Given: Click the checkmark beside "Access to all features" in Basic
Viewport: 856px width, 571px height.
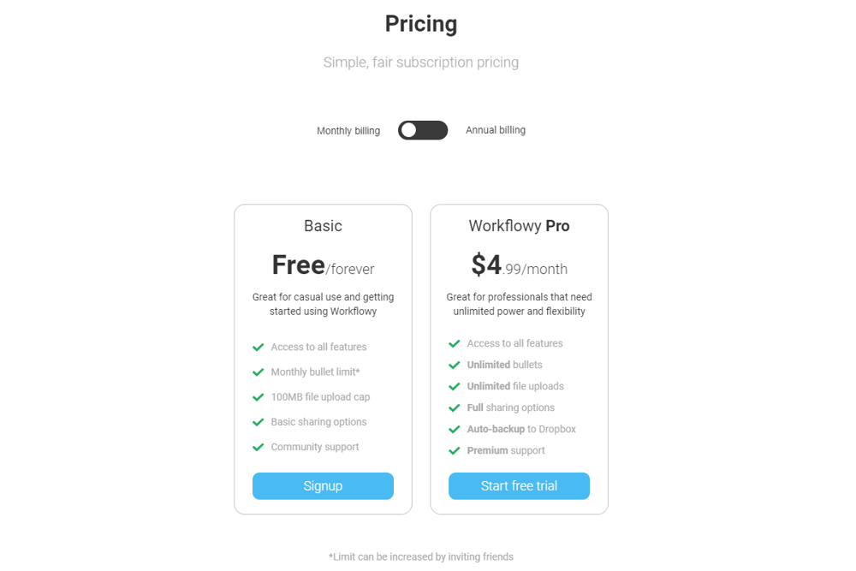Looking at the screenshot, I should pos(258,347).
